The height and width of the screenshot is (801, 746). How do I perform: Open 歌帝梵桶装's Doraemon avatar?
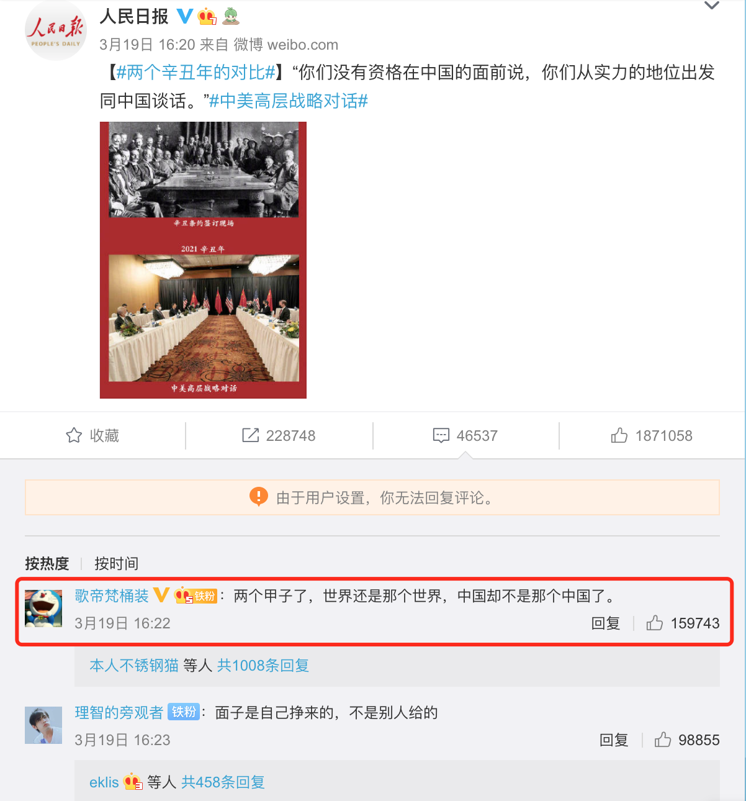(43, 609)
